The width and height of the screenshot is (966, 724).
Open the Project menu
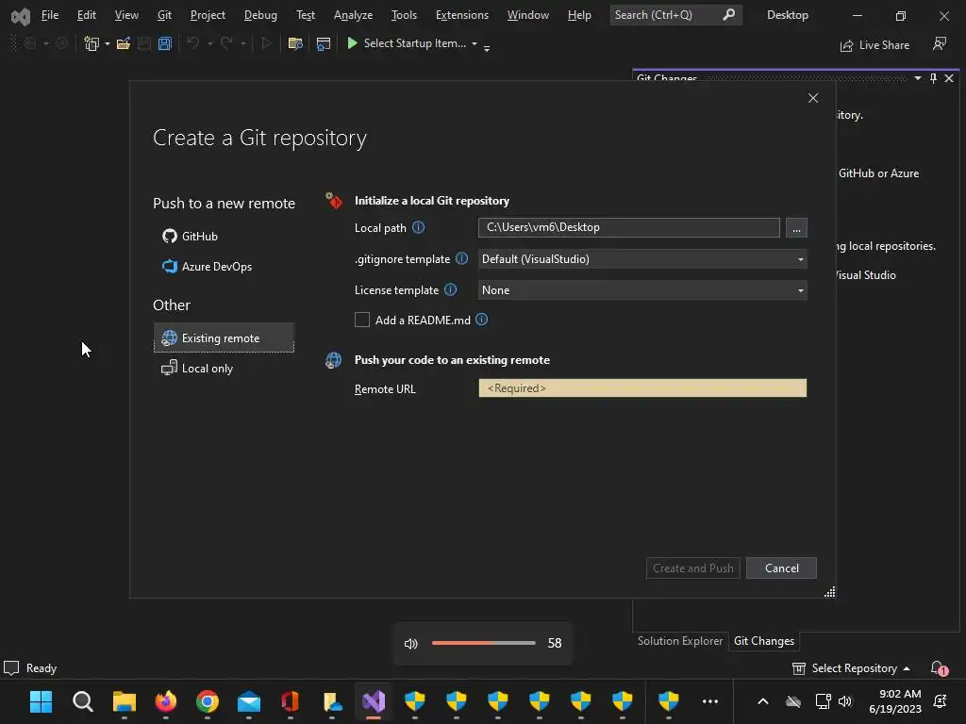click(x=208, y=15)
